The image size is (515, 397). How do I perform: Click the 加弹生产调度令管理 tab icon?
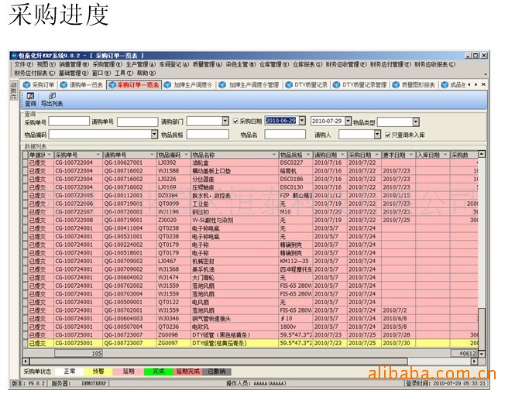pos(221,85)
